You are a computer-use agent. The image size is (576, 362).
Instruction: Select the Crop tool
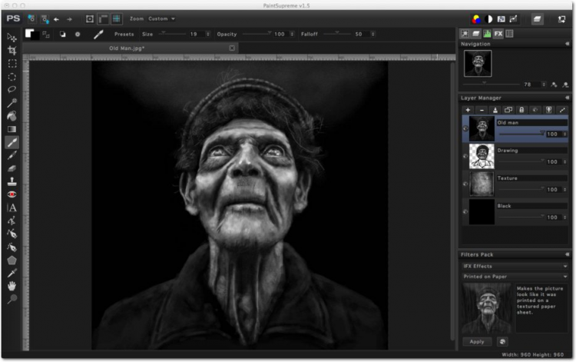[12, 50]
